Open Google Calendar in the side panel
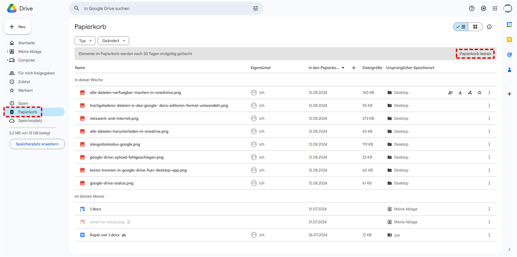This screenshot has height=257, width=517. click(509, 25)
